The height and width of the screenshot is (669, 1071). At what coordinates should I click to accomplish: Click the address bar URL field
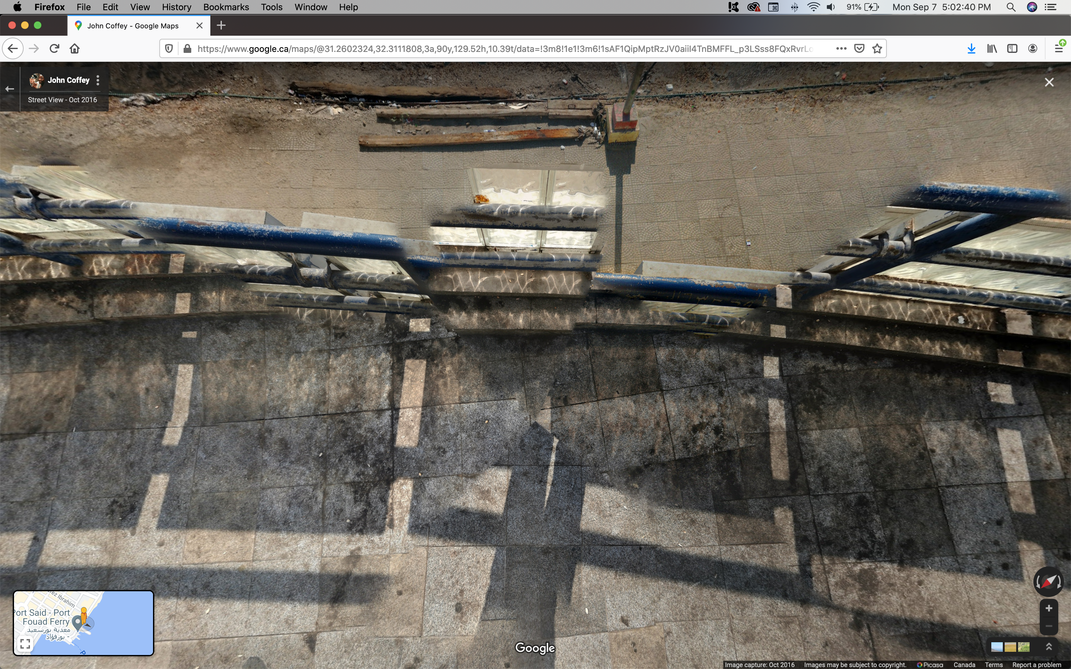click(x=505, y=49)
